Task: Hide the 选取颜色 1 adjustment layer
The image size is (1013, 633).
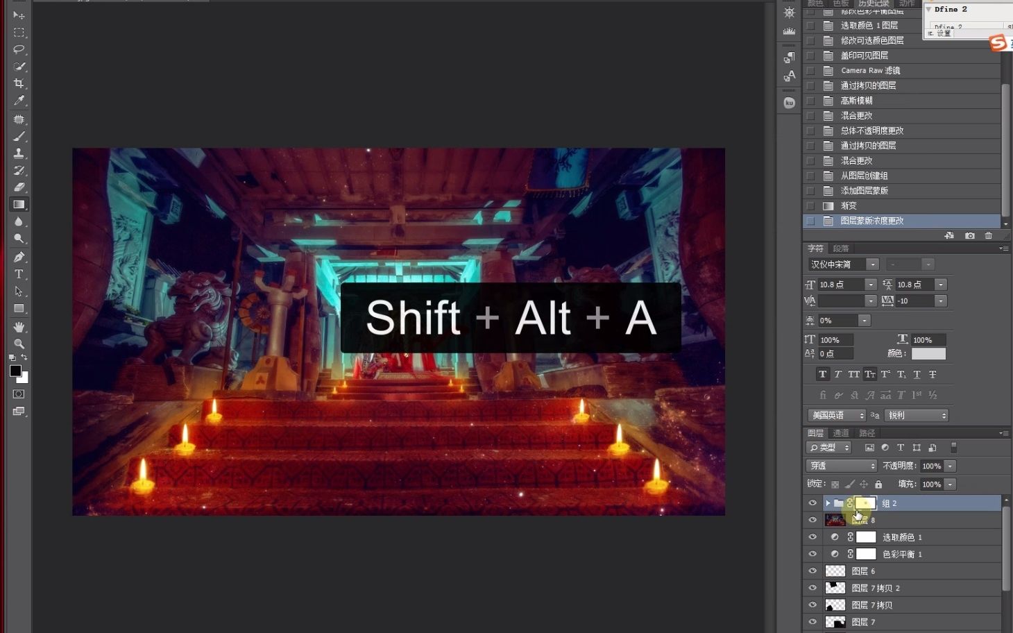Action: pyautogui.click(x=812, y=537)
